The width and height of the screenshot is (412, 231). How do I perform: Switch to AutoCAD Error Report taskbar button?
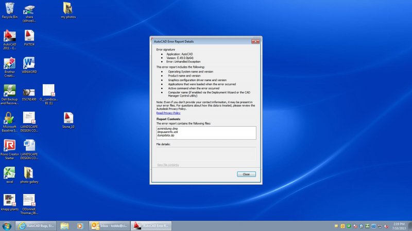151,226
